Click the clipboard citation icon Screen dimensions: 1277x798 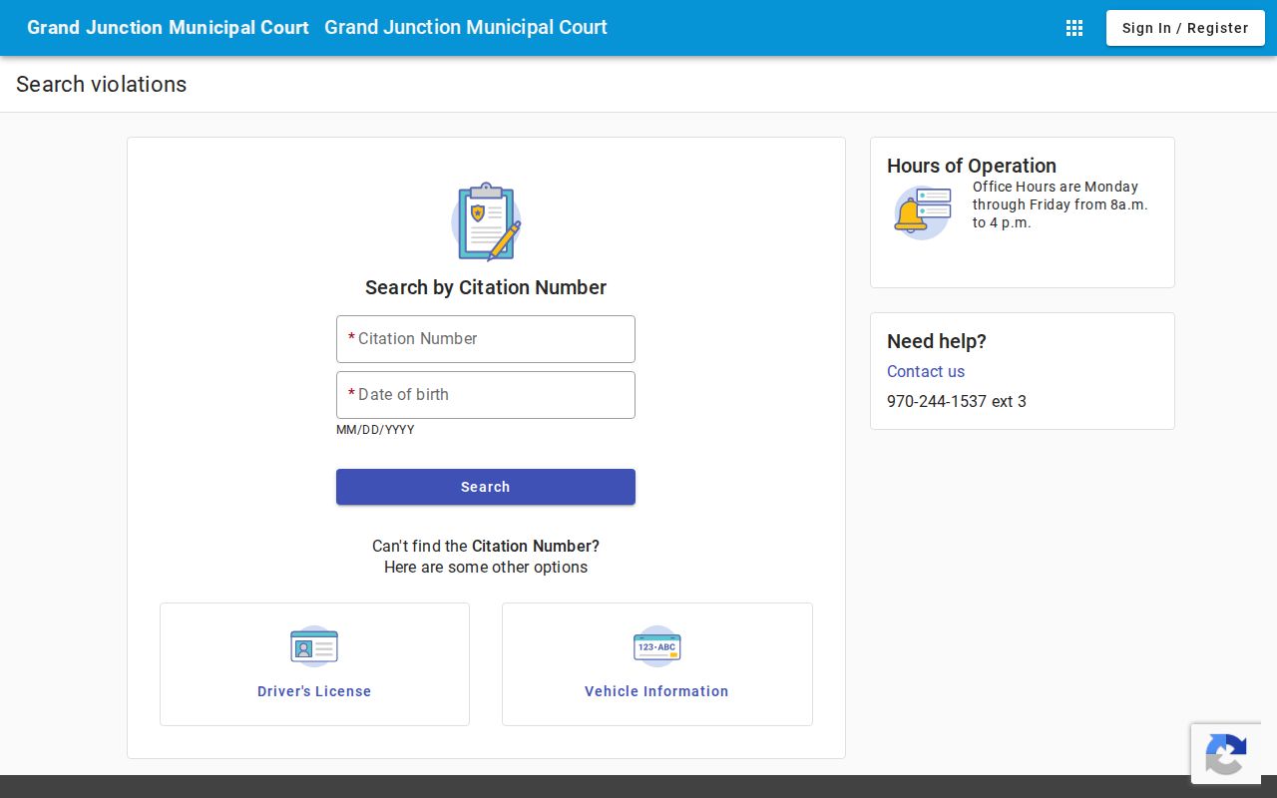click(486, 221)
